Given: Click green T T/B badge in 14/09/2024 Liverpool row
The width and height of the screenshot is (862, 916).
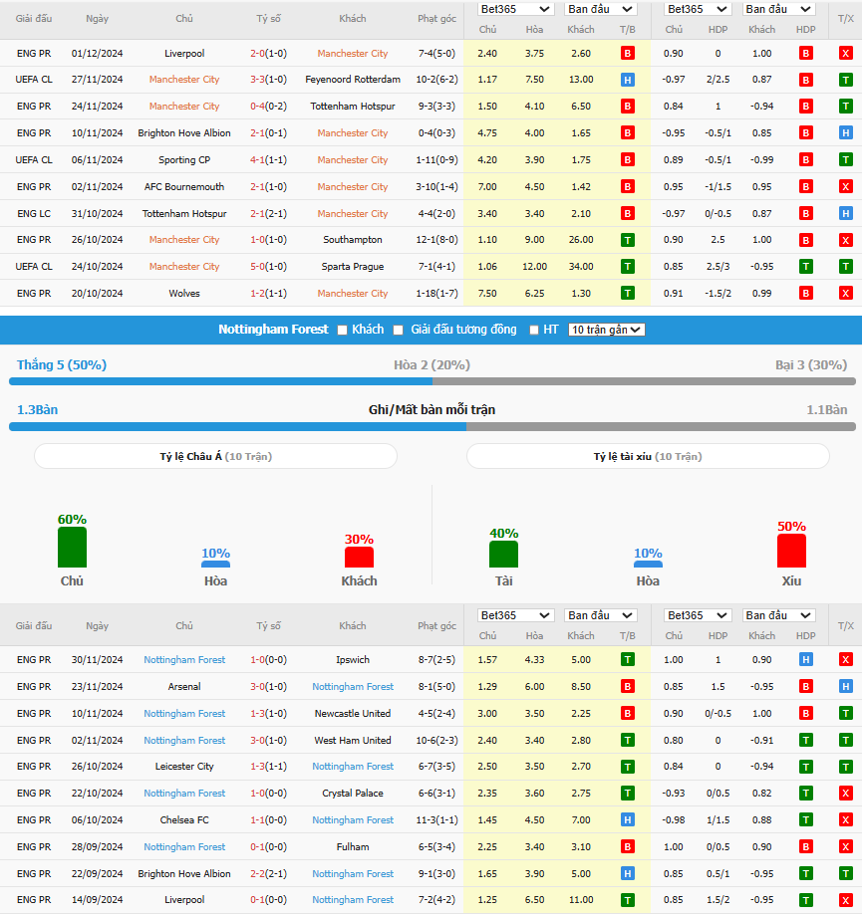Looking at the screenshot, I should coord(628,900).
